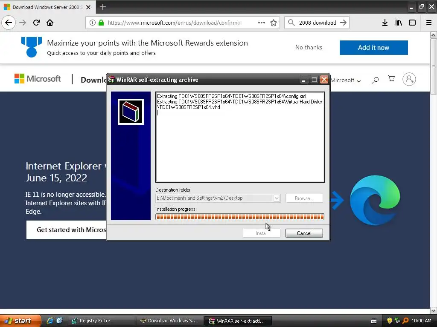The height and width of the screenshot is (327, 437).
Task: Click the green secure padlock icon
Action: pyautogui.click(x=101, y=23)
